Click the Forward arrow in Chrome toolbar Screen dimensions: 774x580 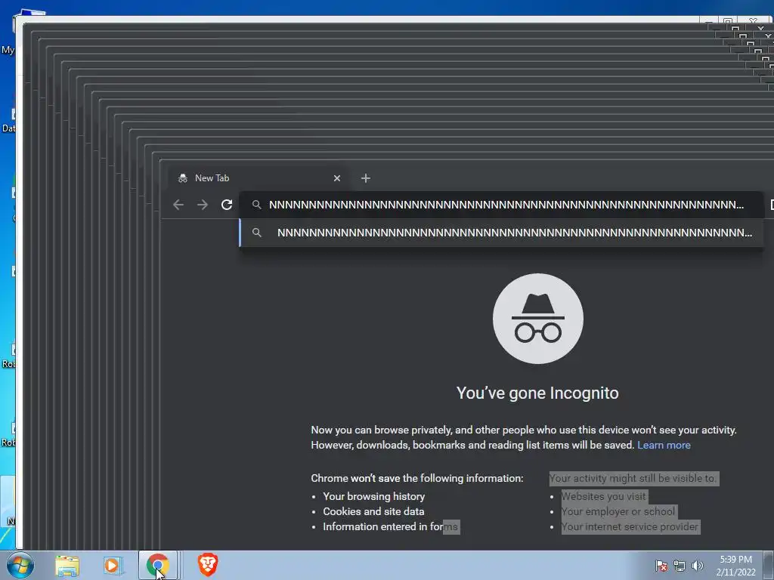click(x=203, y=205)
